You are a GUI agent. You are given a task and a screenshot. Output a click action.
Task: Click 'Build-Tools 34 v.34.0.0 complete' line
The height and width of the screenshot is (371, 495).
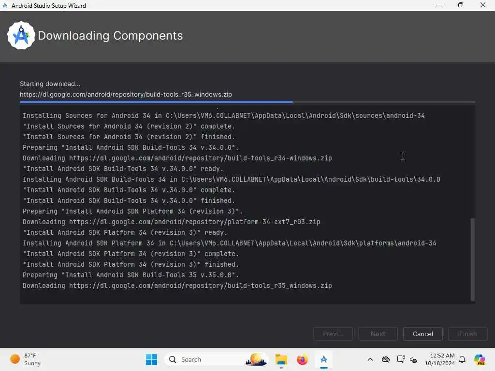pos(129,190)
